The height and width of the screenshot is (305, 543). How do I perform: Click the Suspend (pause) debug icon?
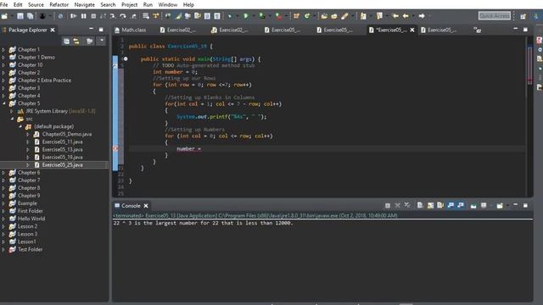[x=83, y=16]
